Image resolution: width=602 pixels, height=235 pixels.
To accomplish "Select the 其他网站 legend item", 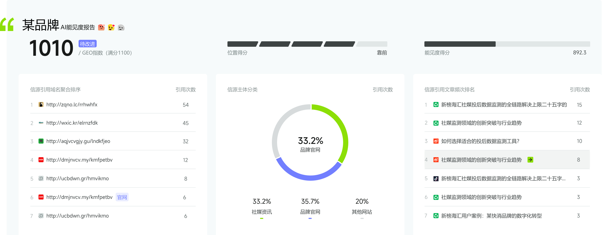I will 362,212.
